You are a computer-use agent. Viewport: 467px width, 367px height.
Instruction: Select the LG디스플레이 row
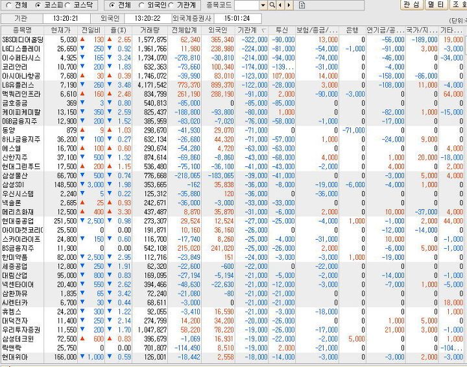(233, 49)
